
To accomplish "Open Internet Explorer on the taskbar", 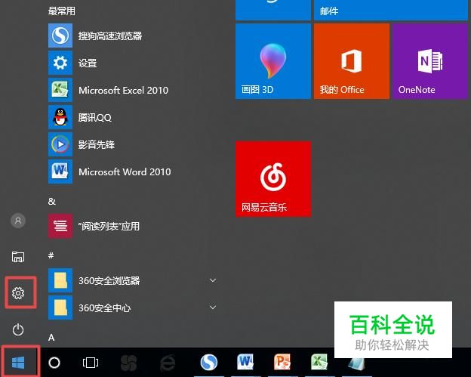I will (168, 363).
